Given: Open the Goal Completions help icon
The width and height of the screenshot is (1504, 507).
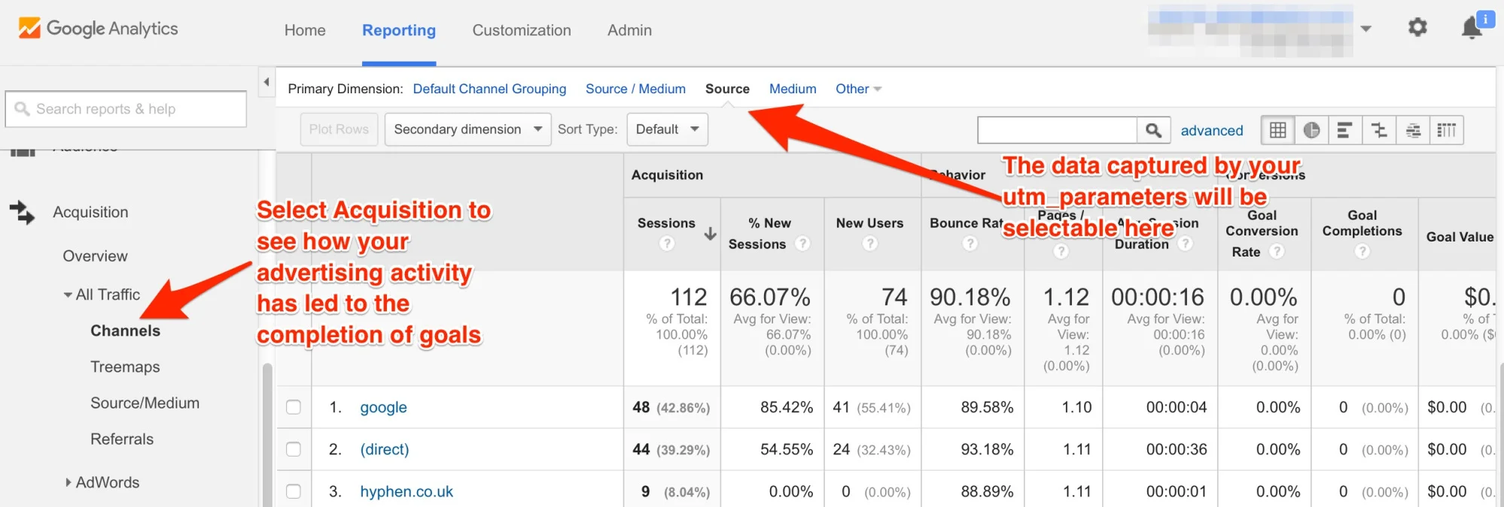Looking at the screenshot, I should tap(1362, 252).
